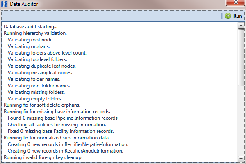
Task: Click 'Found 0 missing base Pipeline Information records.'
Action: [63, 118]
